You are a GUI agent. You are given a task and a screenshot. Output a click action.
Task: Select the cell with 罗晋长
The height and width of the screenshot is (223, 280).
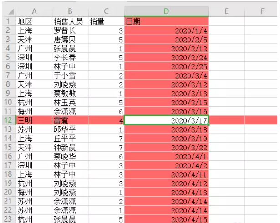coord(70,30)
